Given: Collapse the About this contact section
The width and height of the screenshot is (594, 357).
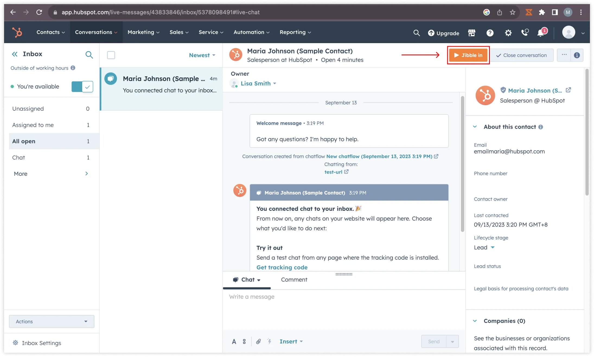Looking at the screenshot, I should pos(475,127).
